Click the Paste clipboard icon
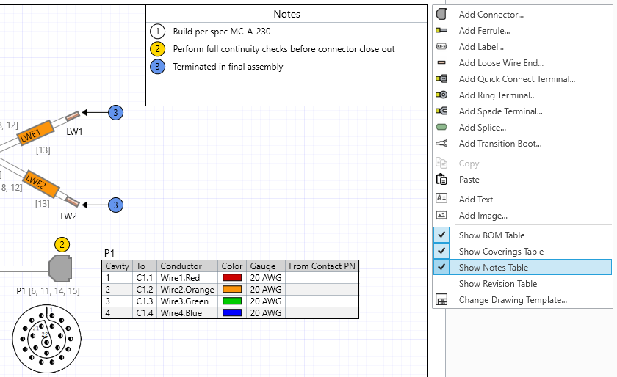The height and width of the screenshot is (377, 617). click(441, 179)
